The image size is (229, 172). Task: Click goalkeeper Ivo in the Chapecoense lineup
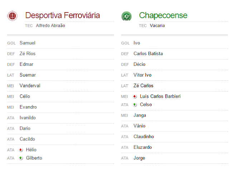(x=137, y=43)
